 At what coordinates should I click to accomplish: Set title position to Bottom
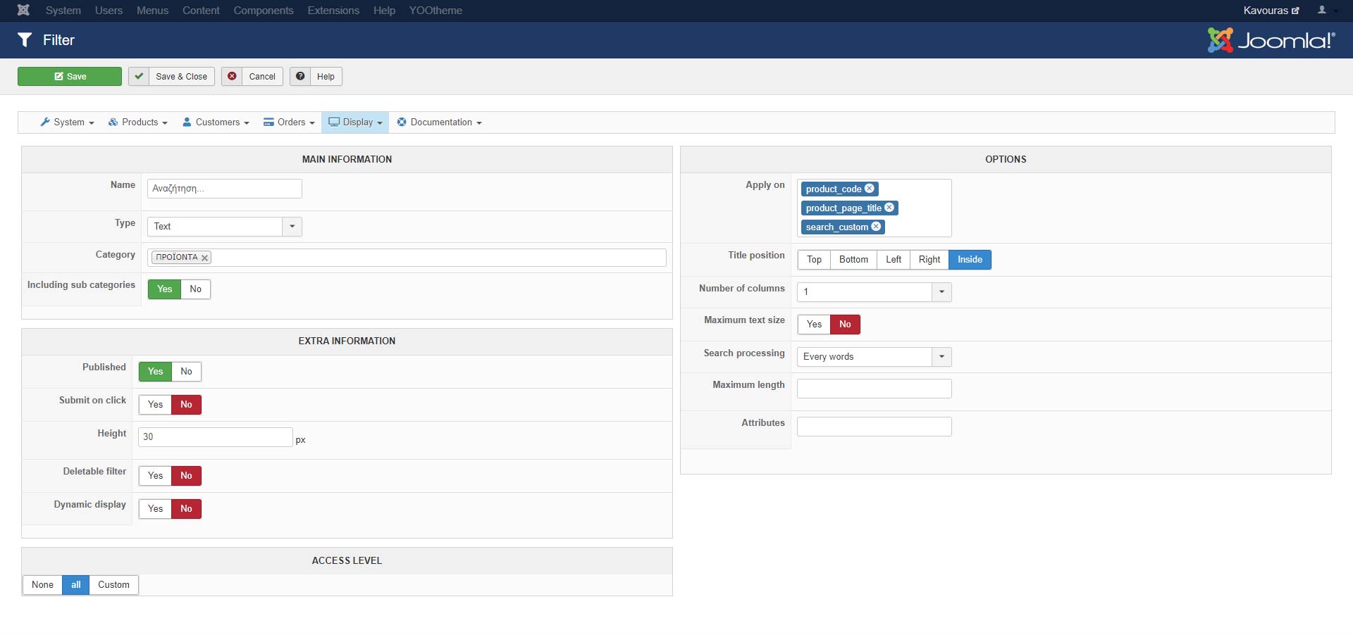tap(853, 260)
